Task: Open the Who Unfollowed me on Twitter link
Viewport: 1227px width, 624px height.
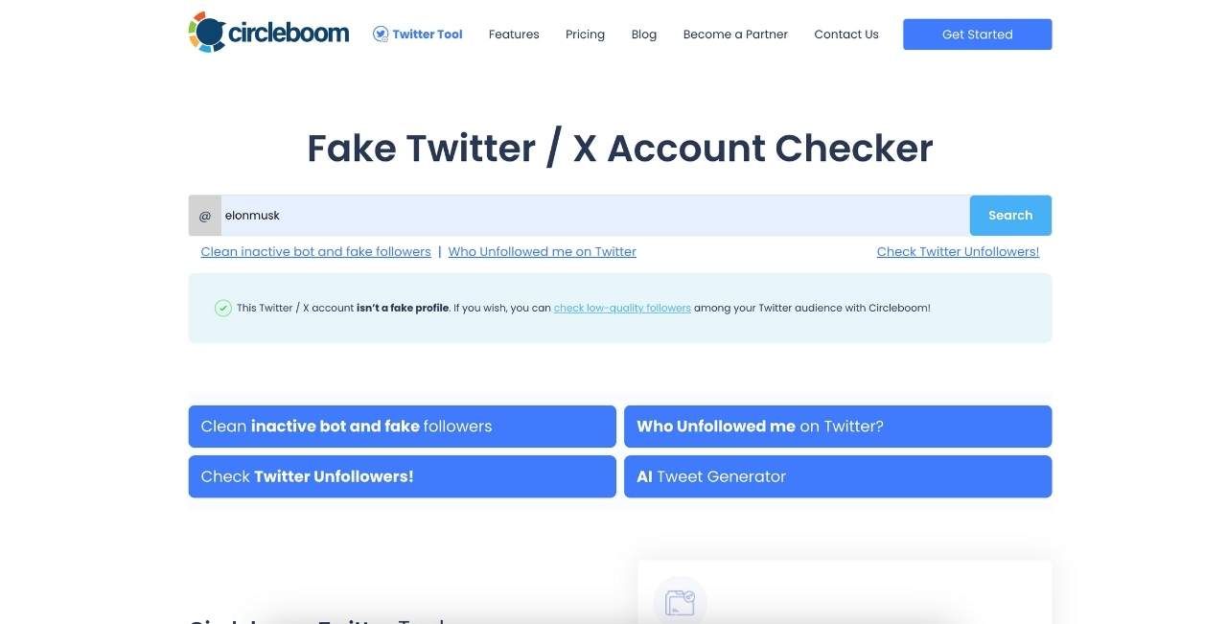Action: point(542,251)
